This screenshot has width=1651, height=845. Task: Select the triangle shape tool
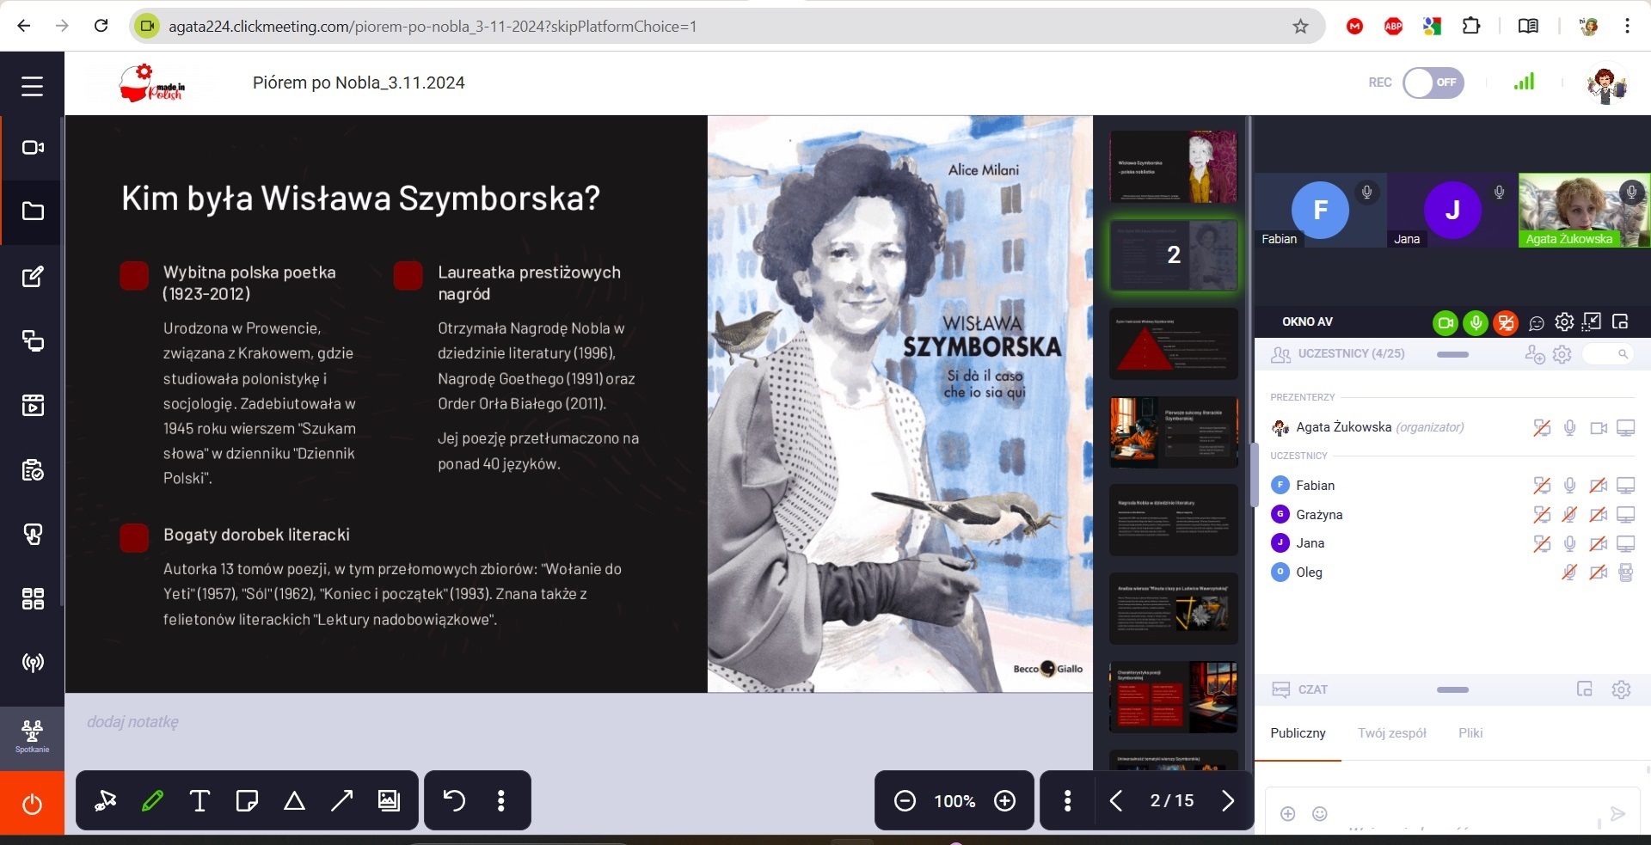point(294,801)
